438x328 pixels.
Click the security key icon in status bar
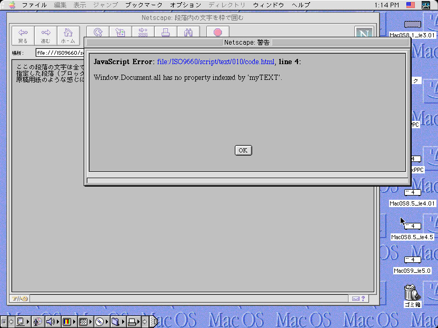[19, 299]
